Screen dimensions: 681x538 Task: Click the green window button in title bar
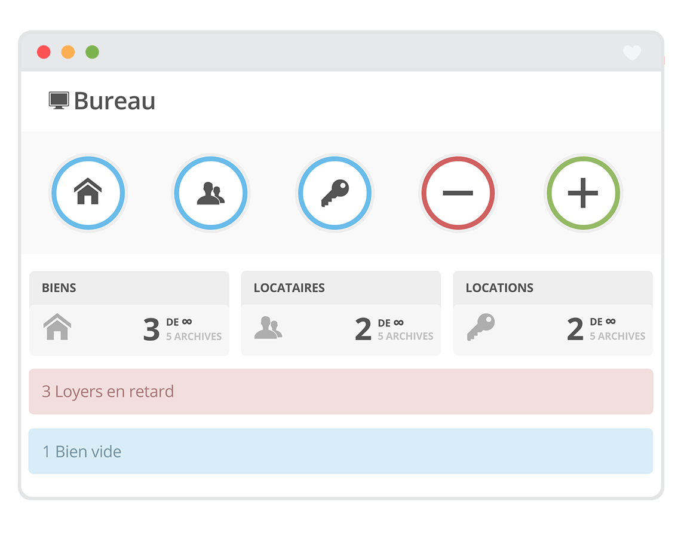(x=92, y=52)
